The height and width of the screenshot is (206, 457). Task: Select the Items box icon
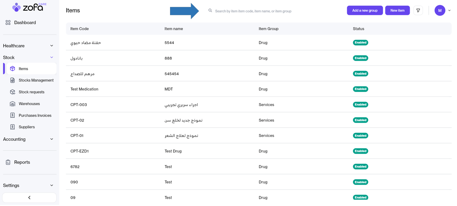[12, 69]
